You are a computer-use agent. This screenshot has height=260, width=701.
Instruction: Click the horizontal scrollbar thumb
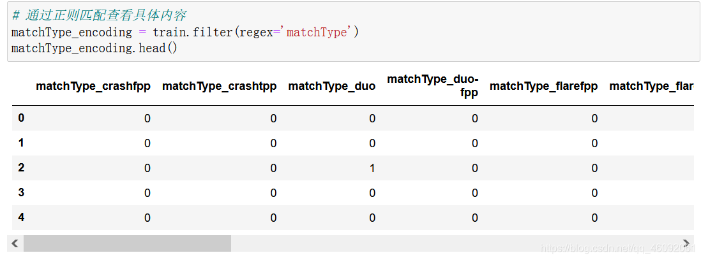point(128,243)
